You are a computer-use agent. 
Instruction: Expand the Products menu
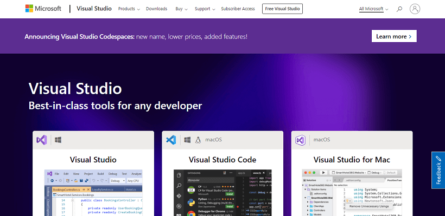129,9
